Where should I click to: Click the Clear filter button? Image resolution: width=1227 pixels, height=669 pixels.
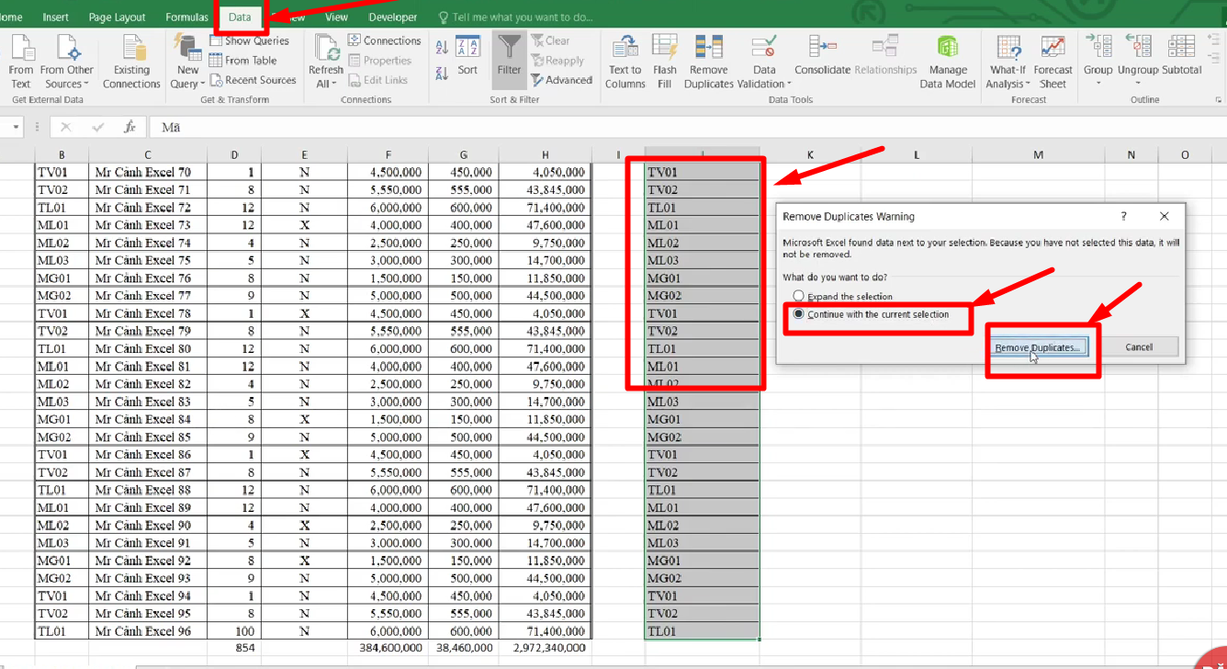tap(550, 40)
